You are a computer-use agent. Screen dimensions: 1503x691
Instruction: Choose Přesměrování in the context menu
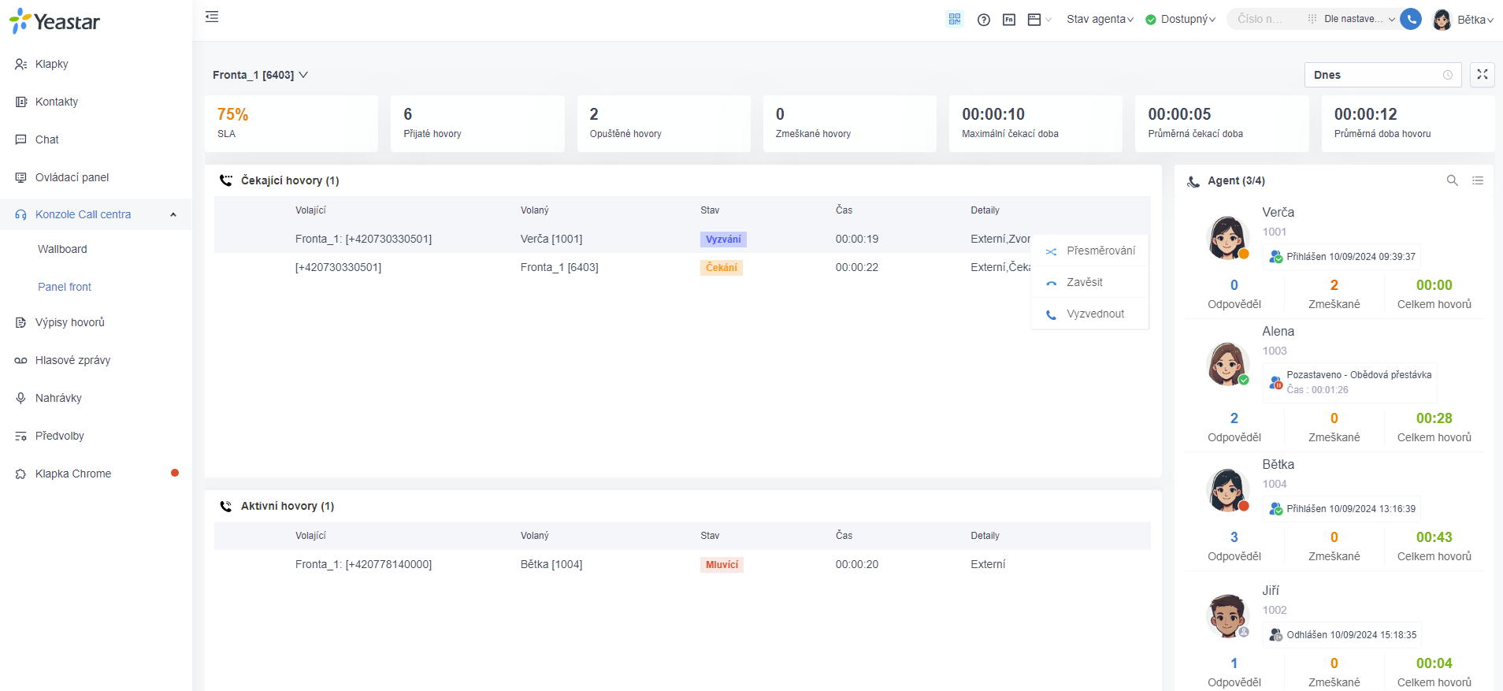point(1090,251)
